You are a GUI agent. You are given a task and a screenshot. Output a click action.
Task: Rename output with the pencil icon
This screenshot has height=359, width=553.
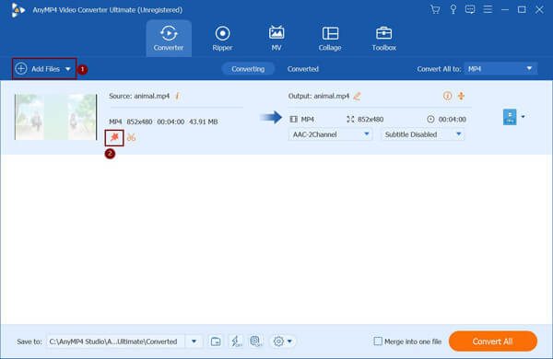tap(357, 96)
